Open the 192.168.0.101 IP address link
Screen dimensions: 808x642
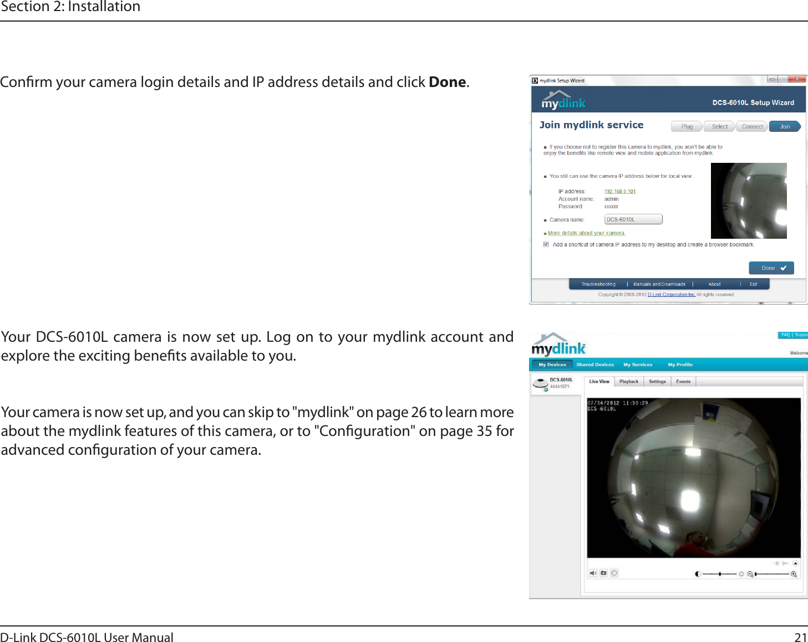pos(619,192)
